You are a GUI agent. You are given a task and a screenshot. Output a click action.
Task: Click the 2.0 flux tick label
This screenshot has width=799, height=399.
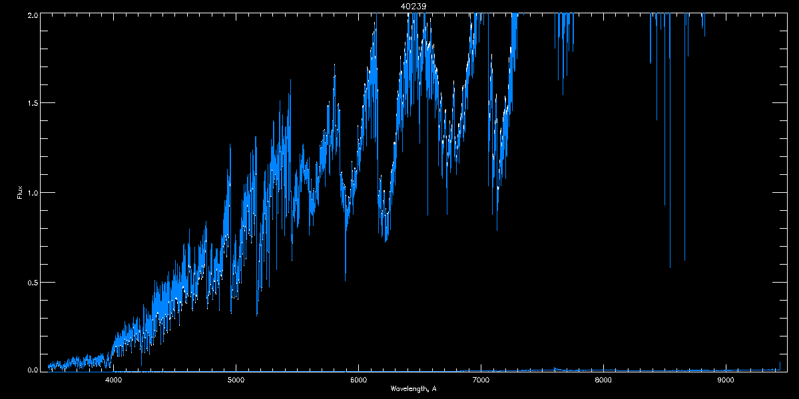[x=31, y=15]
